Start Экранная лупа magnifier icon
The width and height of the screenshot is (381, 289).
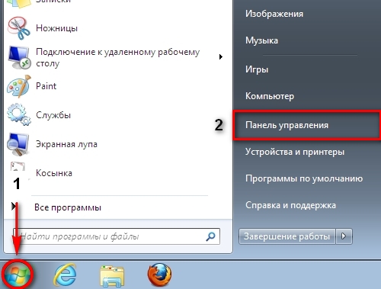pyautogui.click(x=18, y=144)
